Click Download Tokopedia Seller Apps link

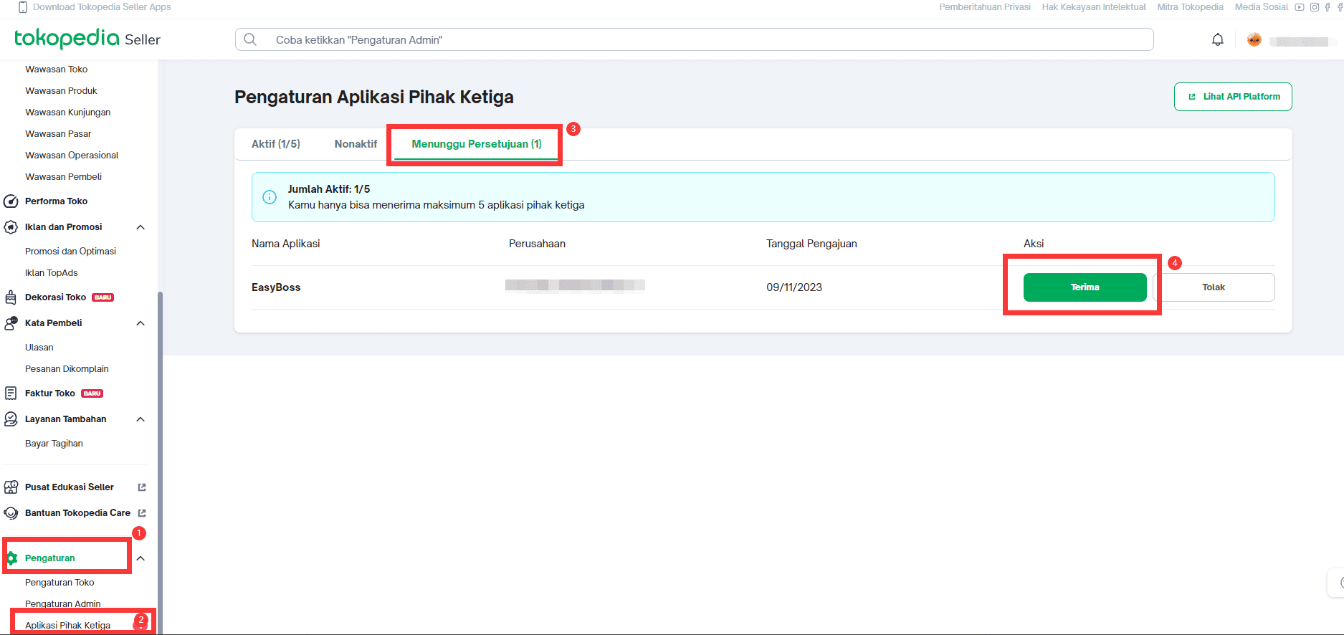click(x=102, y=7)
